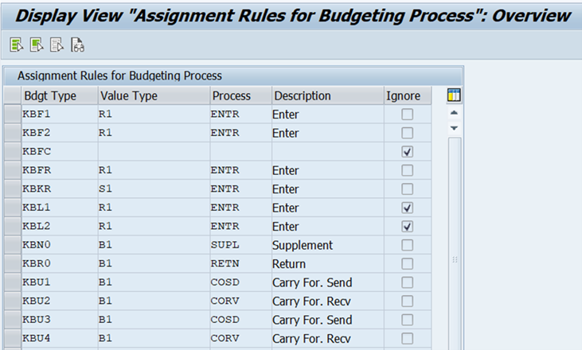Toggle Ignore checkbox for KBL1 row
The width and height of the screenshot is (582, 350).
point(408,208)
